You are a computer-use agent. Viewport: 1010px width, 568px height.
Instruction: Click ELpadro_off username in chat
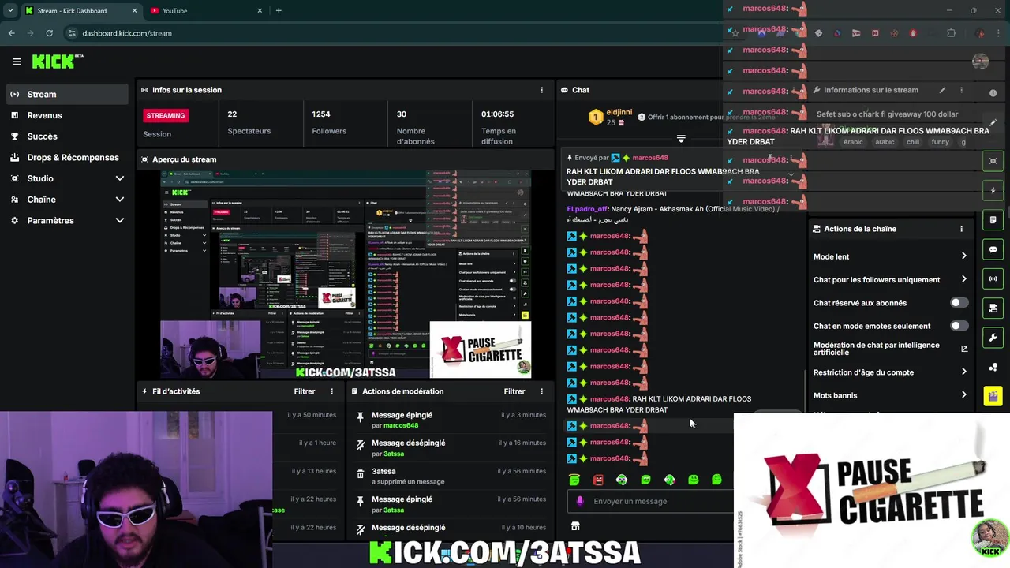[x=587, y=209]
